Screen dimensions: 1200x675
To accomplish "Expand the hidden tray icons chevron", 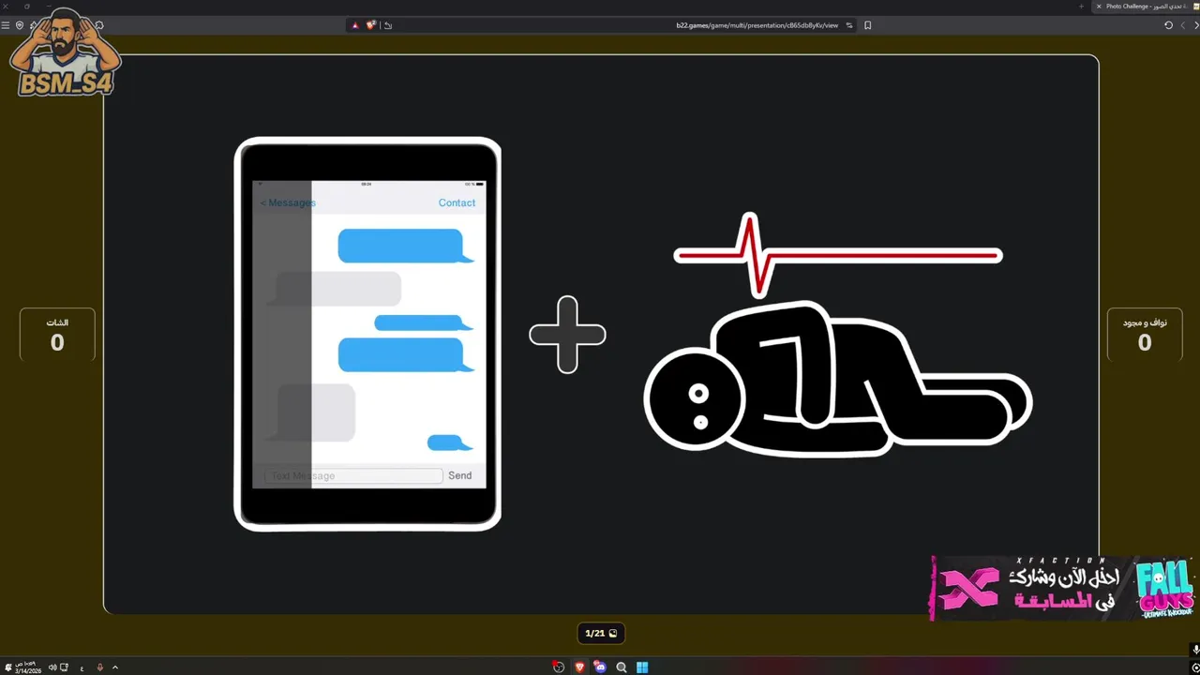I will click(x=115, y=667).
